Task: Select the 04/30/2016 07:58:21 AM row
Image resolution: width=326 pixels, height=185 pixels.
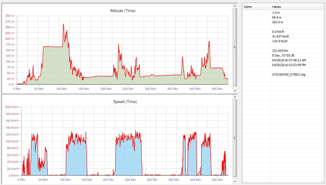Action: (x=289, y=60)
